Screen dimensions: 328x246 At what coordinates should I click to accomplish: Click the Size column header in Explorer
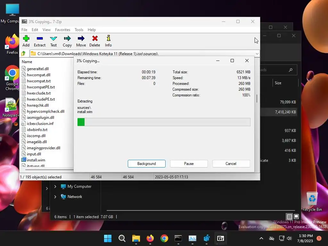[x=278, y=83]
